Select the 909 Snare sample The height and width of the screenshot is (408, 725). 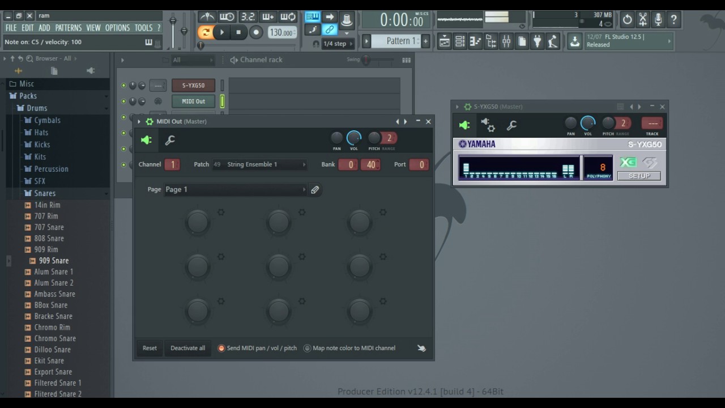click(x=53, y=261)
